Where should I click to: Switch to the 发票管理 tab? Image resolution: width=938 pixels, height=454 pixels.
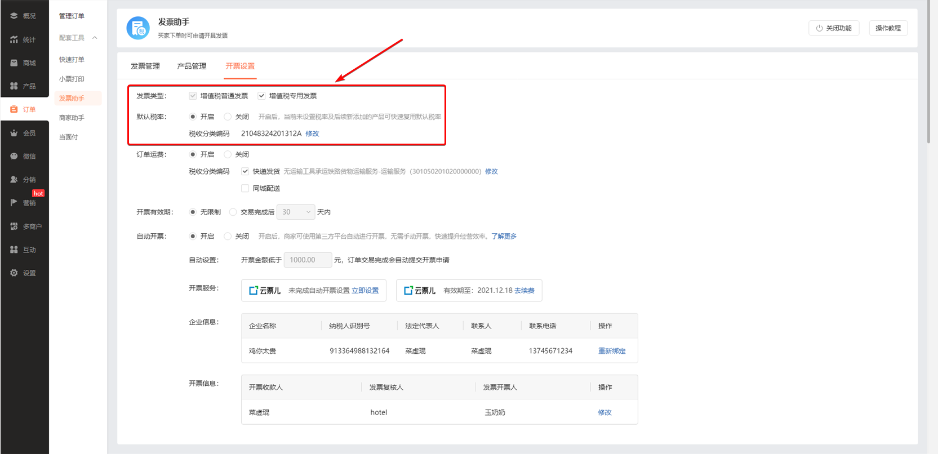145,66
